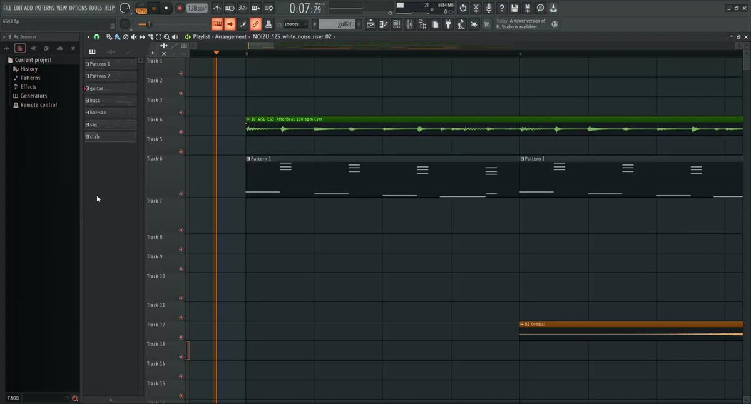
Task: Toggle the playlist magnet snap icon
Action: pyautogui.click(x=96, y=37)
